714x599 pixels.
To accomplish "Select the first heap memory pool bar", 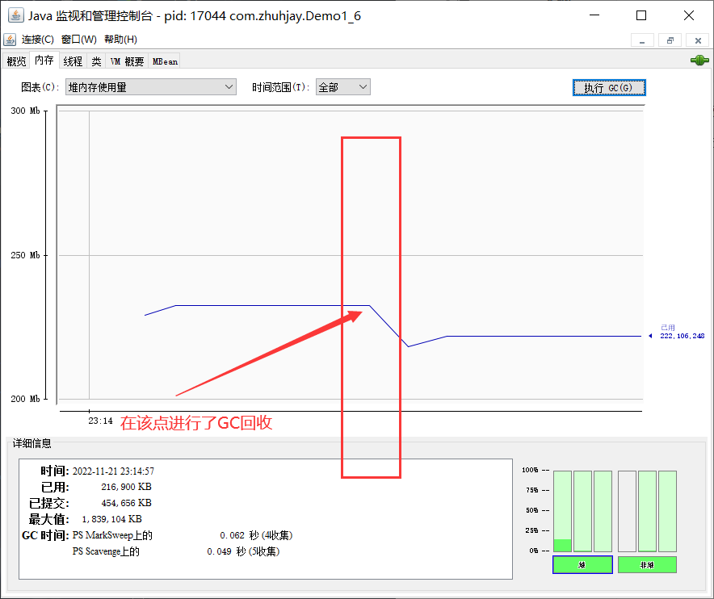I will point(562,510).
